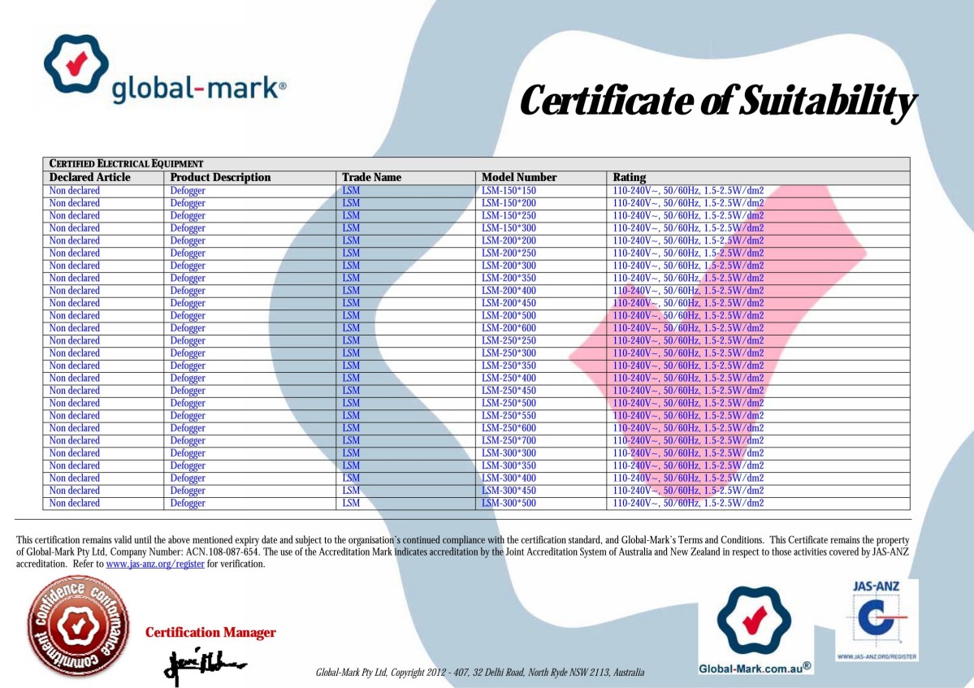Select model number LSM-150*250
The width and height of the screenshot is (974, 688).
point(509,215)
